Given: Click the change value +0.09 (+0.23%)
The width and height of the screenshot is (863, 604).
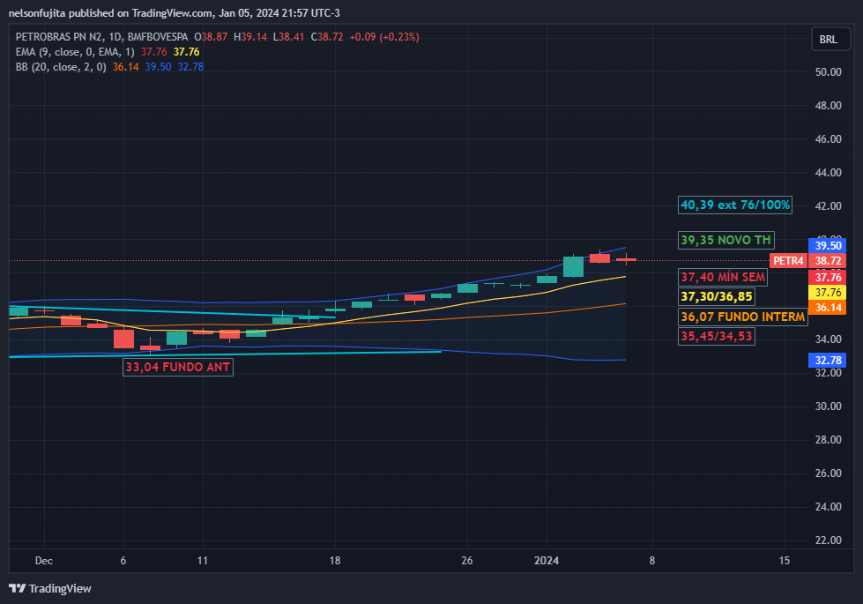Looking at the screenshot, I should click(x=384, y=37).
